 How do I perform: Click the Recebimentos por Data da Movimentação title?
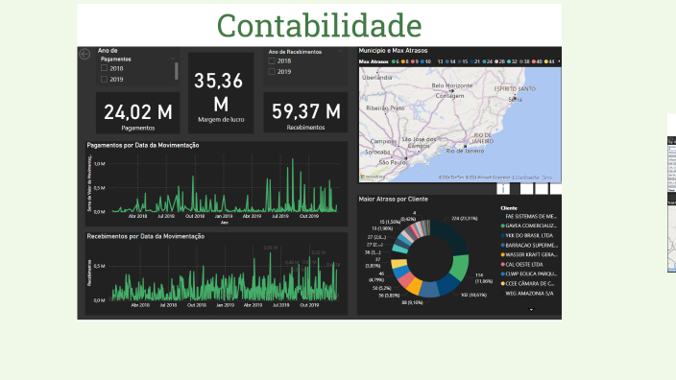click(x=146, y=236)
